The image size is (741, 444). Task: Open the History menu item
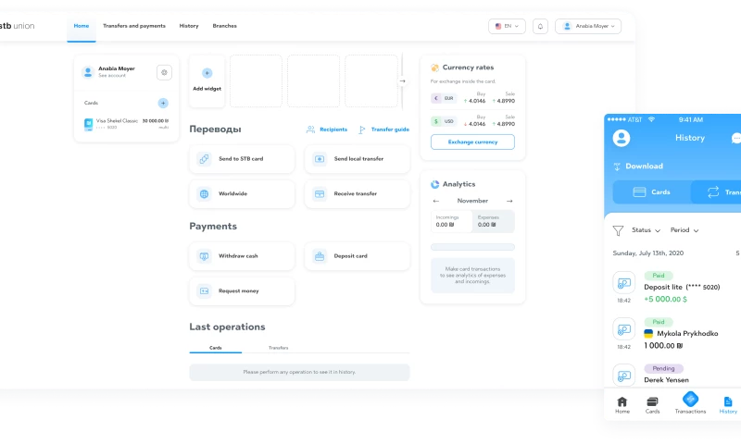tap(189, 26)
